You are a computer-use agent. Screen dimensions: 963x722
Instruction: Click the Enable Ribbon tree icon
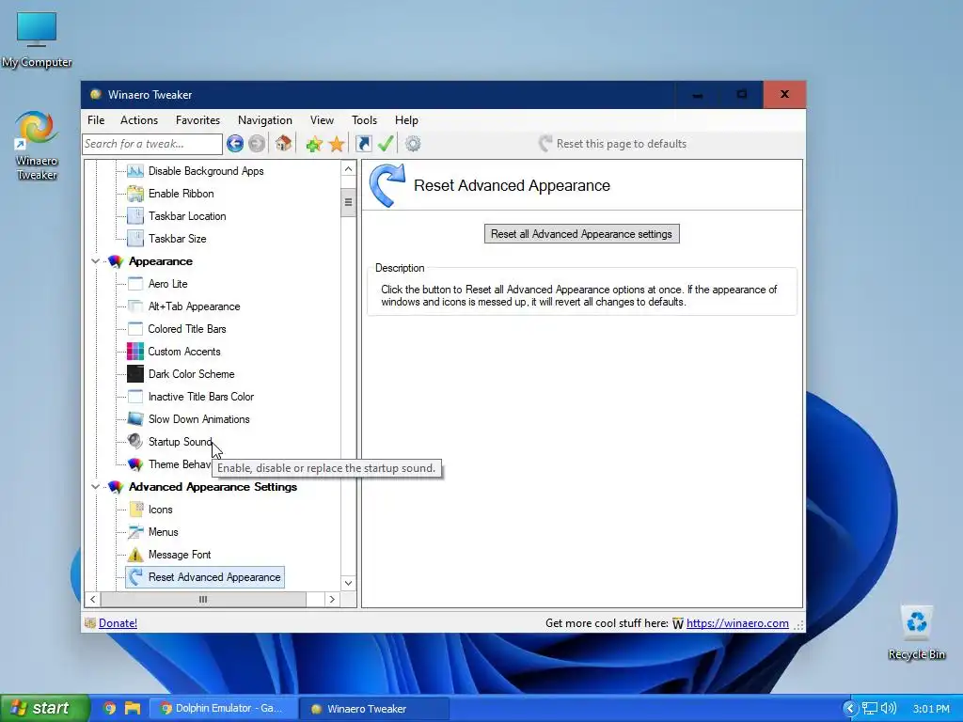point(135,194)
